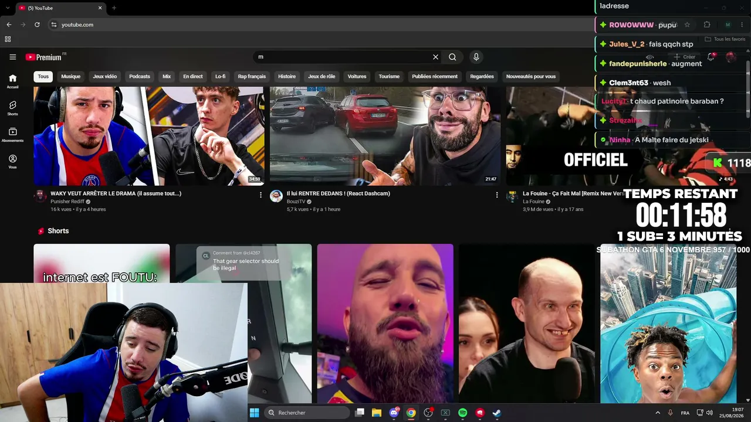Show hidden system tray icons
This screenshot has width=751, height=422.
tap(658, 413)
